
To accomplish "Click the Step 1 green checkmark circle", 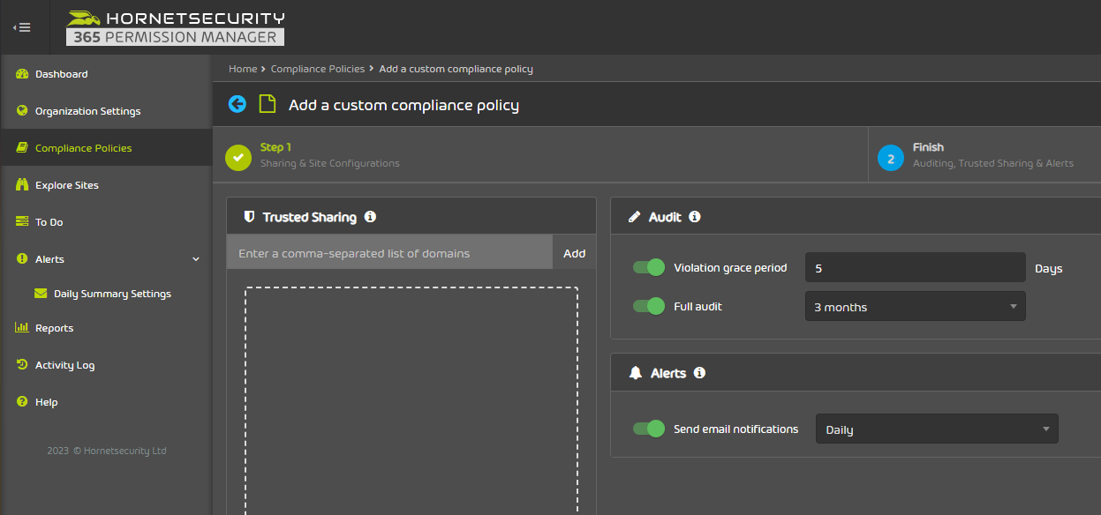I will pos(238,157).
